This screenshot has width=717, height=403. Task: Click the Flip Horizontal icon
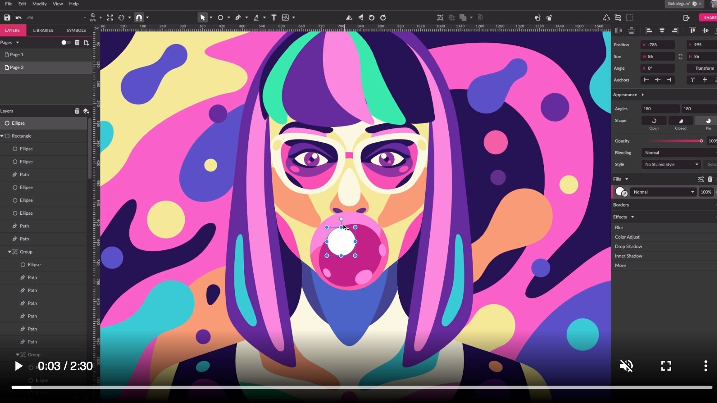(x=349, y=17)
